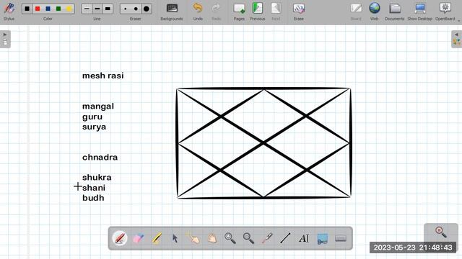Pick the blue pen color
Screen dimensions: 462x259
click(x=48, y=9)
